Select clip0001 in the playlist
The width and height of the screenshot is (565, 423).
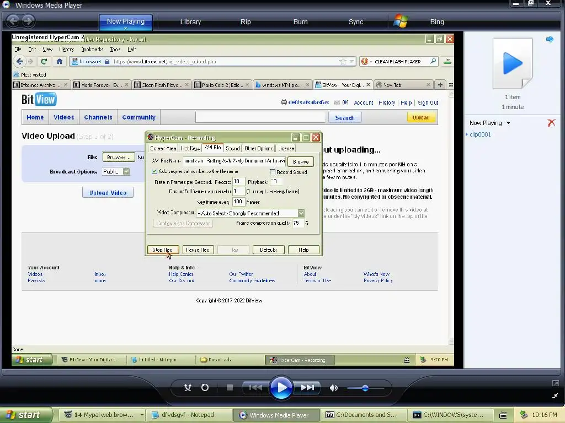[480, 134]
